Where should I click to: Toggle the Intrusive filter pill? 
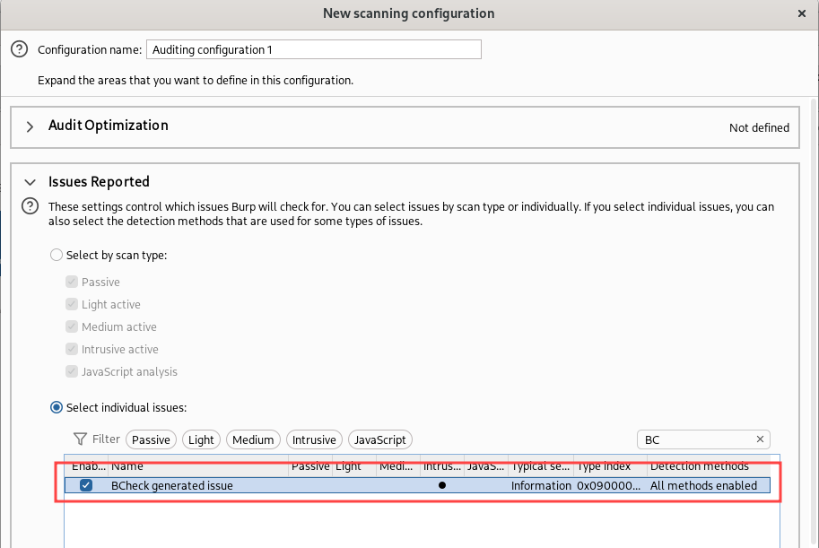(314, 439)
